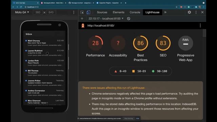Click the Lighthouse report vertical scrollbar

[x=204, y=33]
